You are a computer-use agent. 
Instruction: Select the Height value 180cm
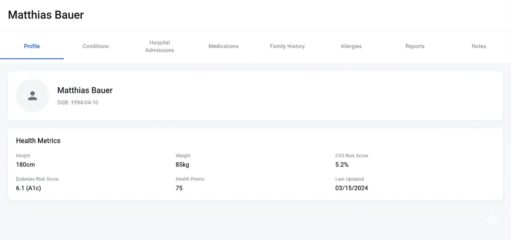tap(26, 164)
